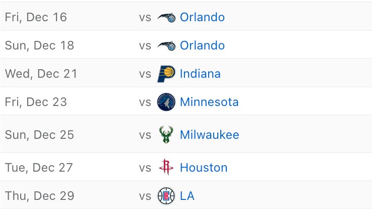
Task: Click the Minnesota Timberwolves logo
Action: pos(166,102)
